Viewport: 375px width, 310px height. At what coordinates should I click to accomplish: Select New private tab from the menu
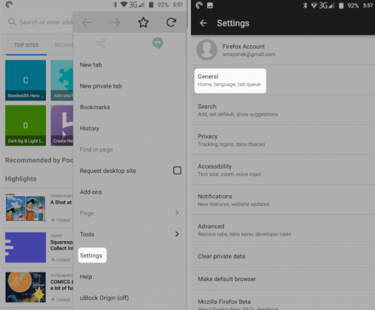130,86
